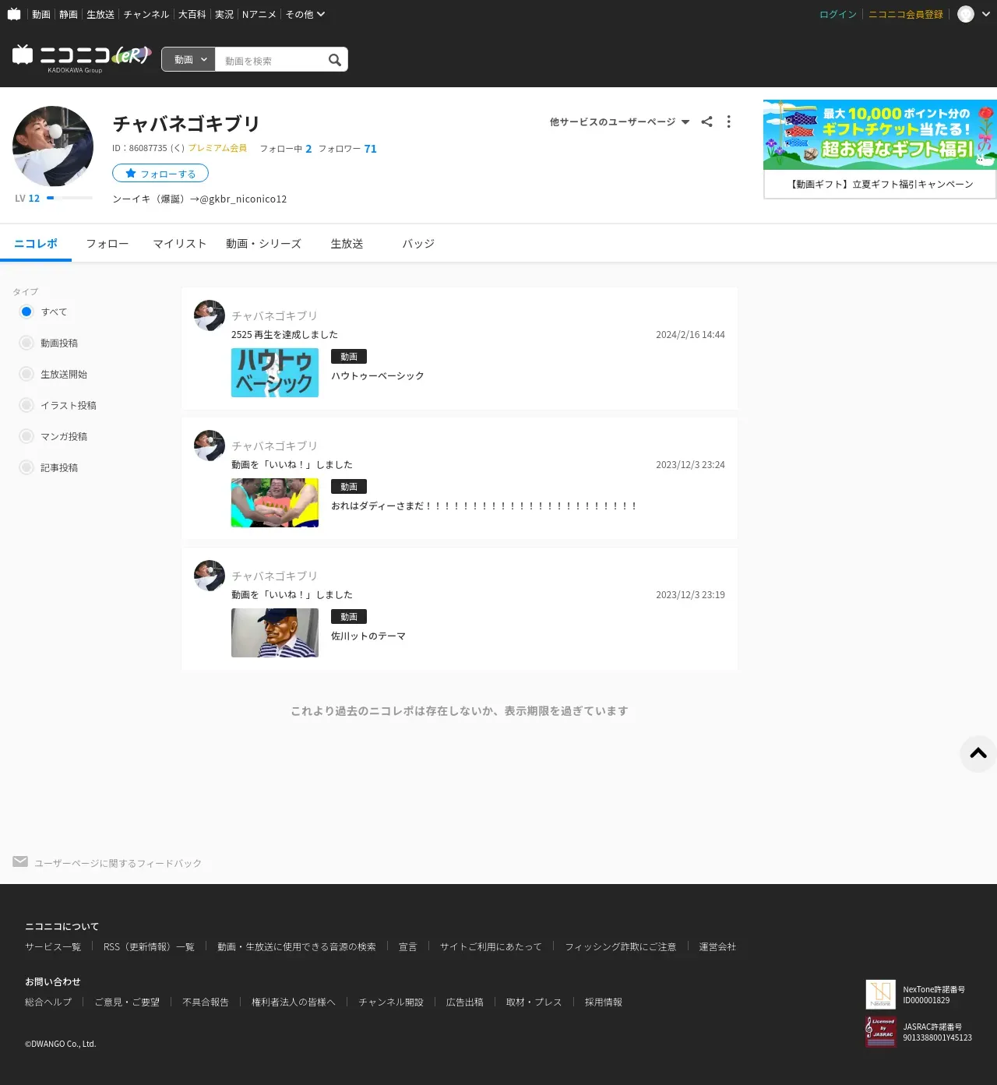Screen dimensions: 997x1085
Task: Expand 他サービスのユーザーページ dropdown
Action: click(619, 122)
